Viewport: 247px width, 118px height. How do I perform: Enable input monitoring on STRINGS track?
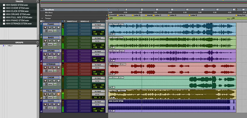pos(50,67)
